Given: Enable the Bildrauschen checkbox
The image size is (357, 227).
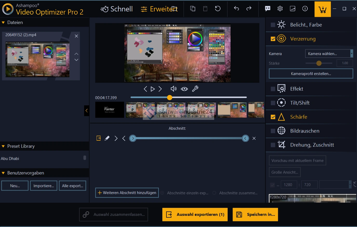Looking at the screenshot, I should pyautogui.click(x=273, y=131).
